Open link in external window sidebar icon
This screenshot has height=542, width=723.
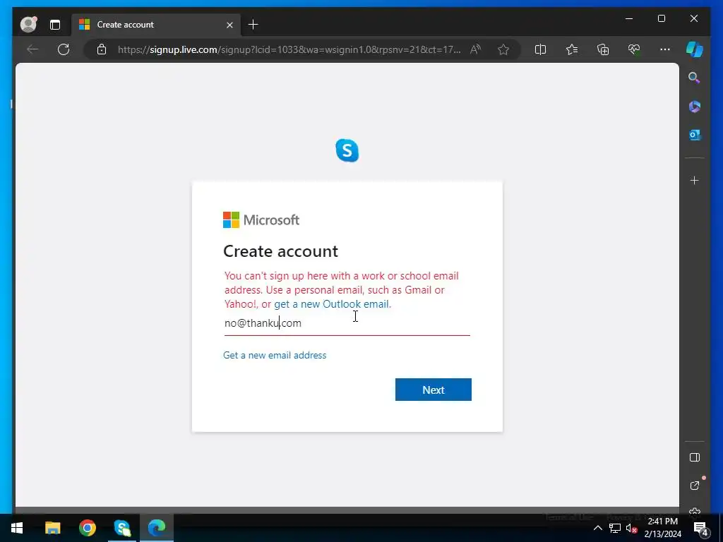[x=695, y=486]
